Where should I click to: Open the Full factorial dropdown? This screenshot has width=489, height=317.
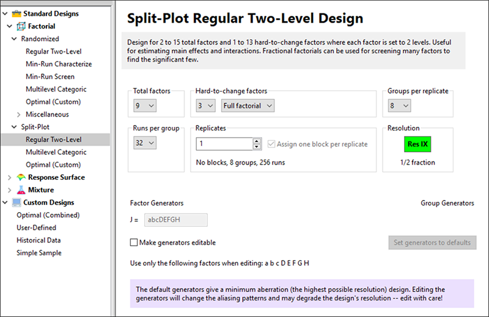click(248, 106)
